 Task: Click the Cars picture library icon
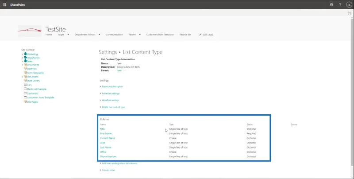[25, 85]
